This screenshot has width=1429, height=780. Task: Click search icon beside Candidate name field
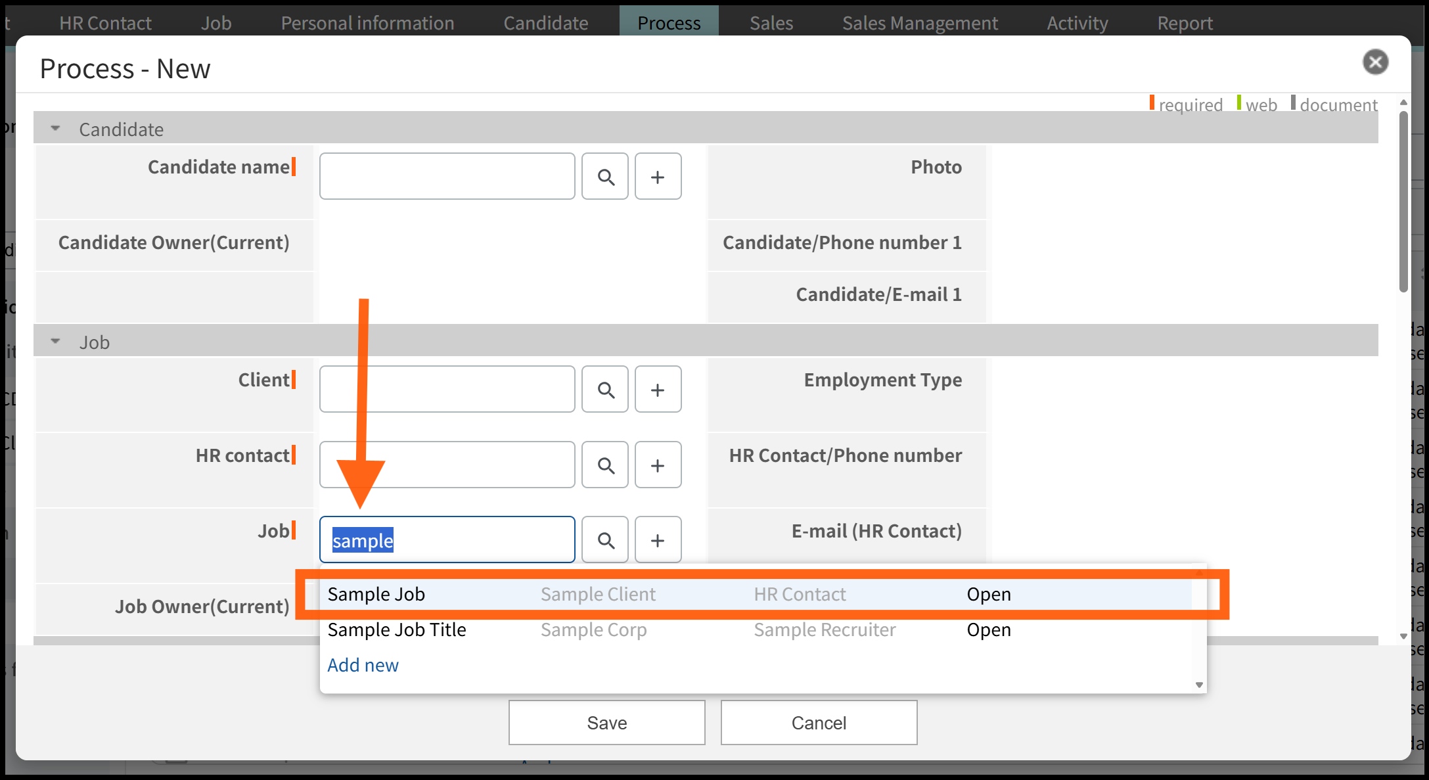coord(605,177)
